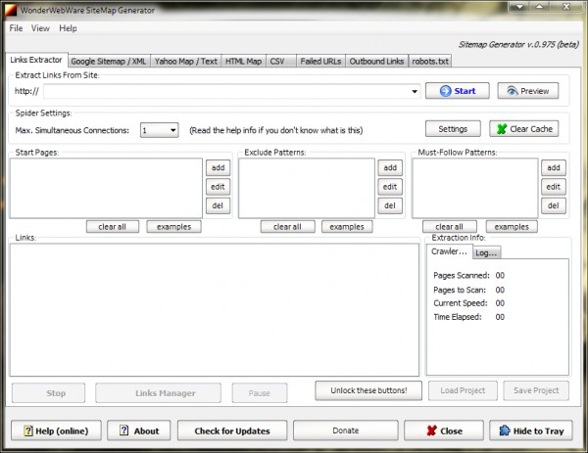Click the Links Manager button
The height and width of the screenshot is (453, 588).
tap(158, 393)
